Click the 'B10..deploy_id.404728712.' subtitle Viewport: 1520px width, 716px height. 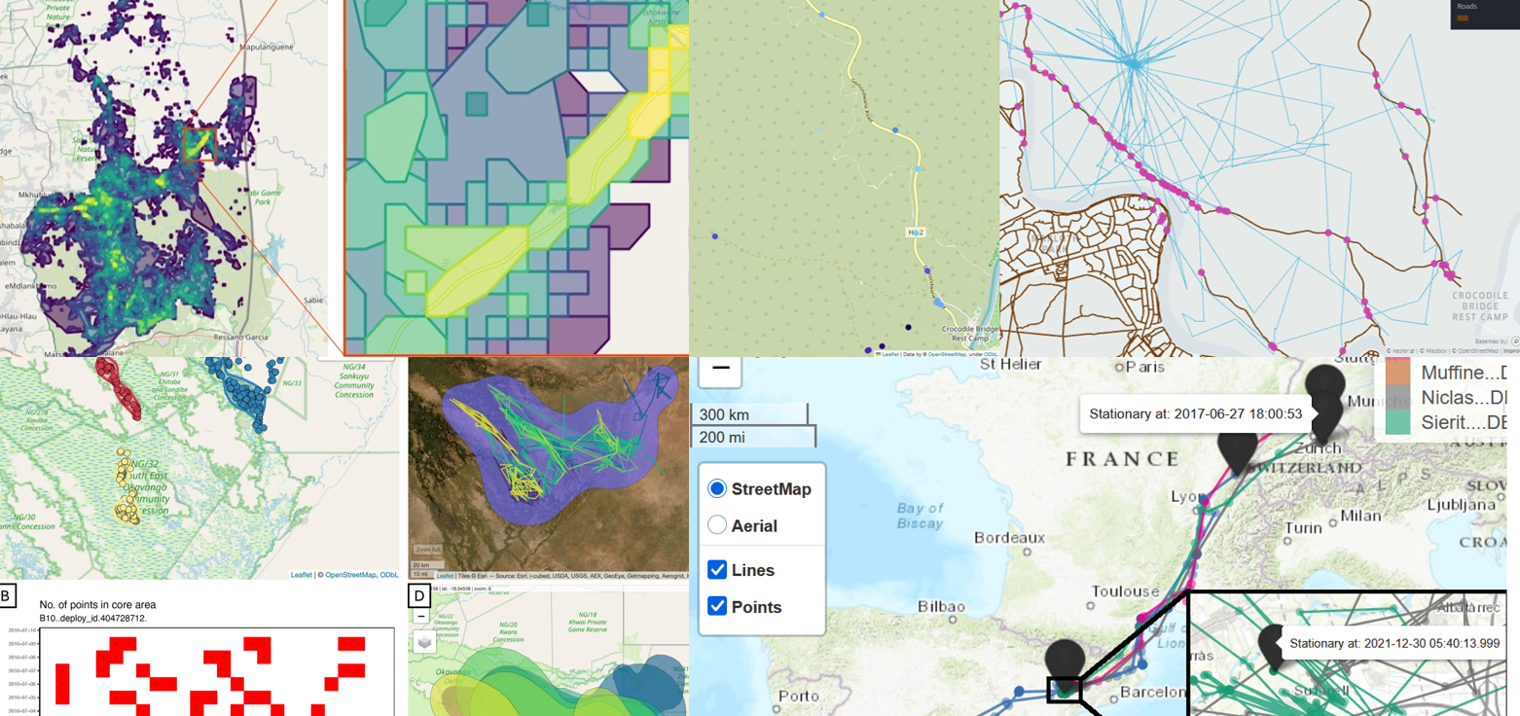point(92,617)
